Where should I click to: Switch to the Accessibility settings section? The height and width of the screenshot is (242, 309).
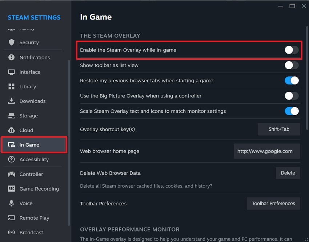pyautogui.click(x=35, y=159)
